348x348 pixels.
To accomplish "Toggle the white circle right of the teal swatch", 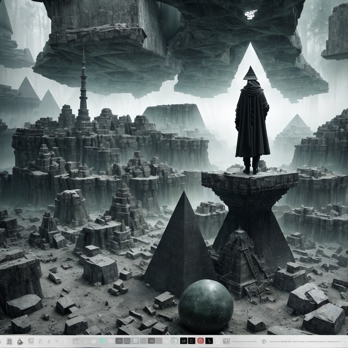I will point(110,341).
